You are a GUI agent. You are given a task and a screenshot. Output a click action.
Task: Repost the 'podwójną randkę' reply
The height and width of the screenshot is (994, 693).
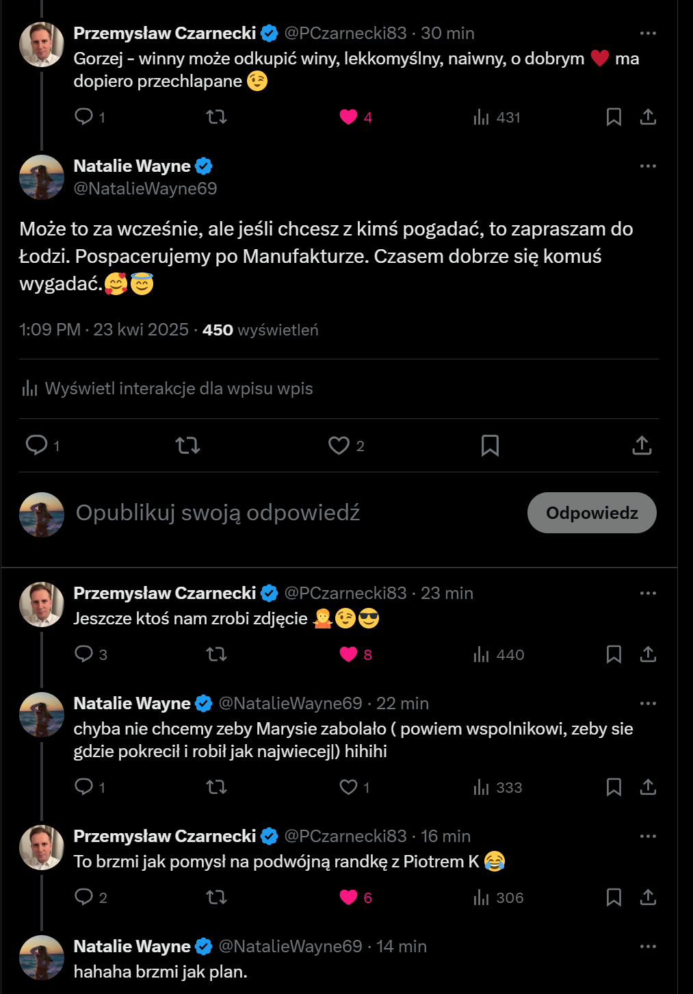[216, 897]
